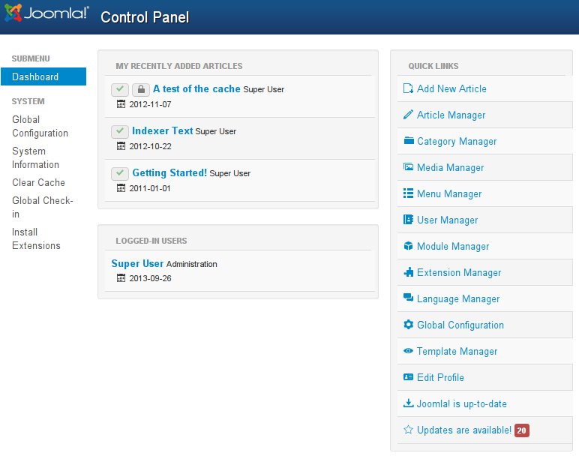This screenshot has height=456, width=579.
Task: Open the User Manager quick link text
Action: coord(447,220)
